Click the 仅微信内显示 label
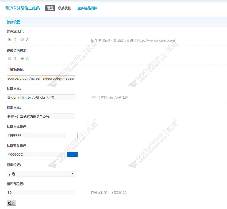 17,51
